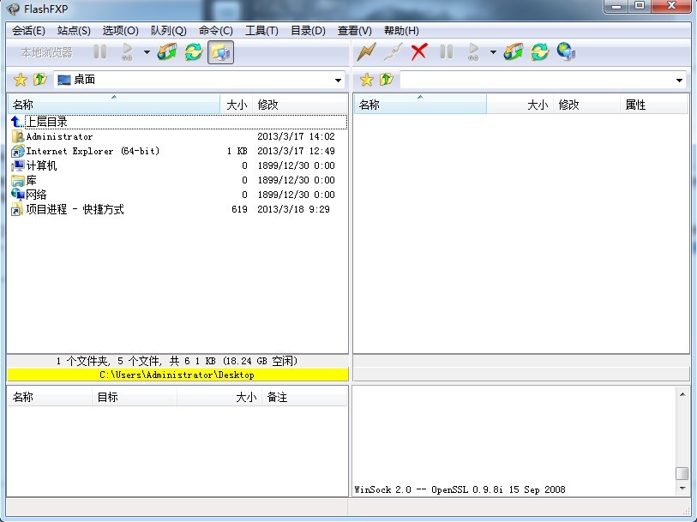The height and width of the screenshot is (522, 697).
Task: Click local pane transfer queue play icon
Action: pos(127,52)
